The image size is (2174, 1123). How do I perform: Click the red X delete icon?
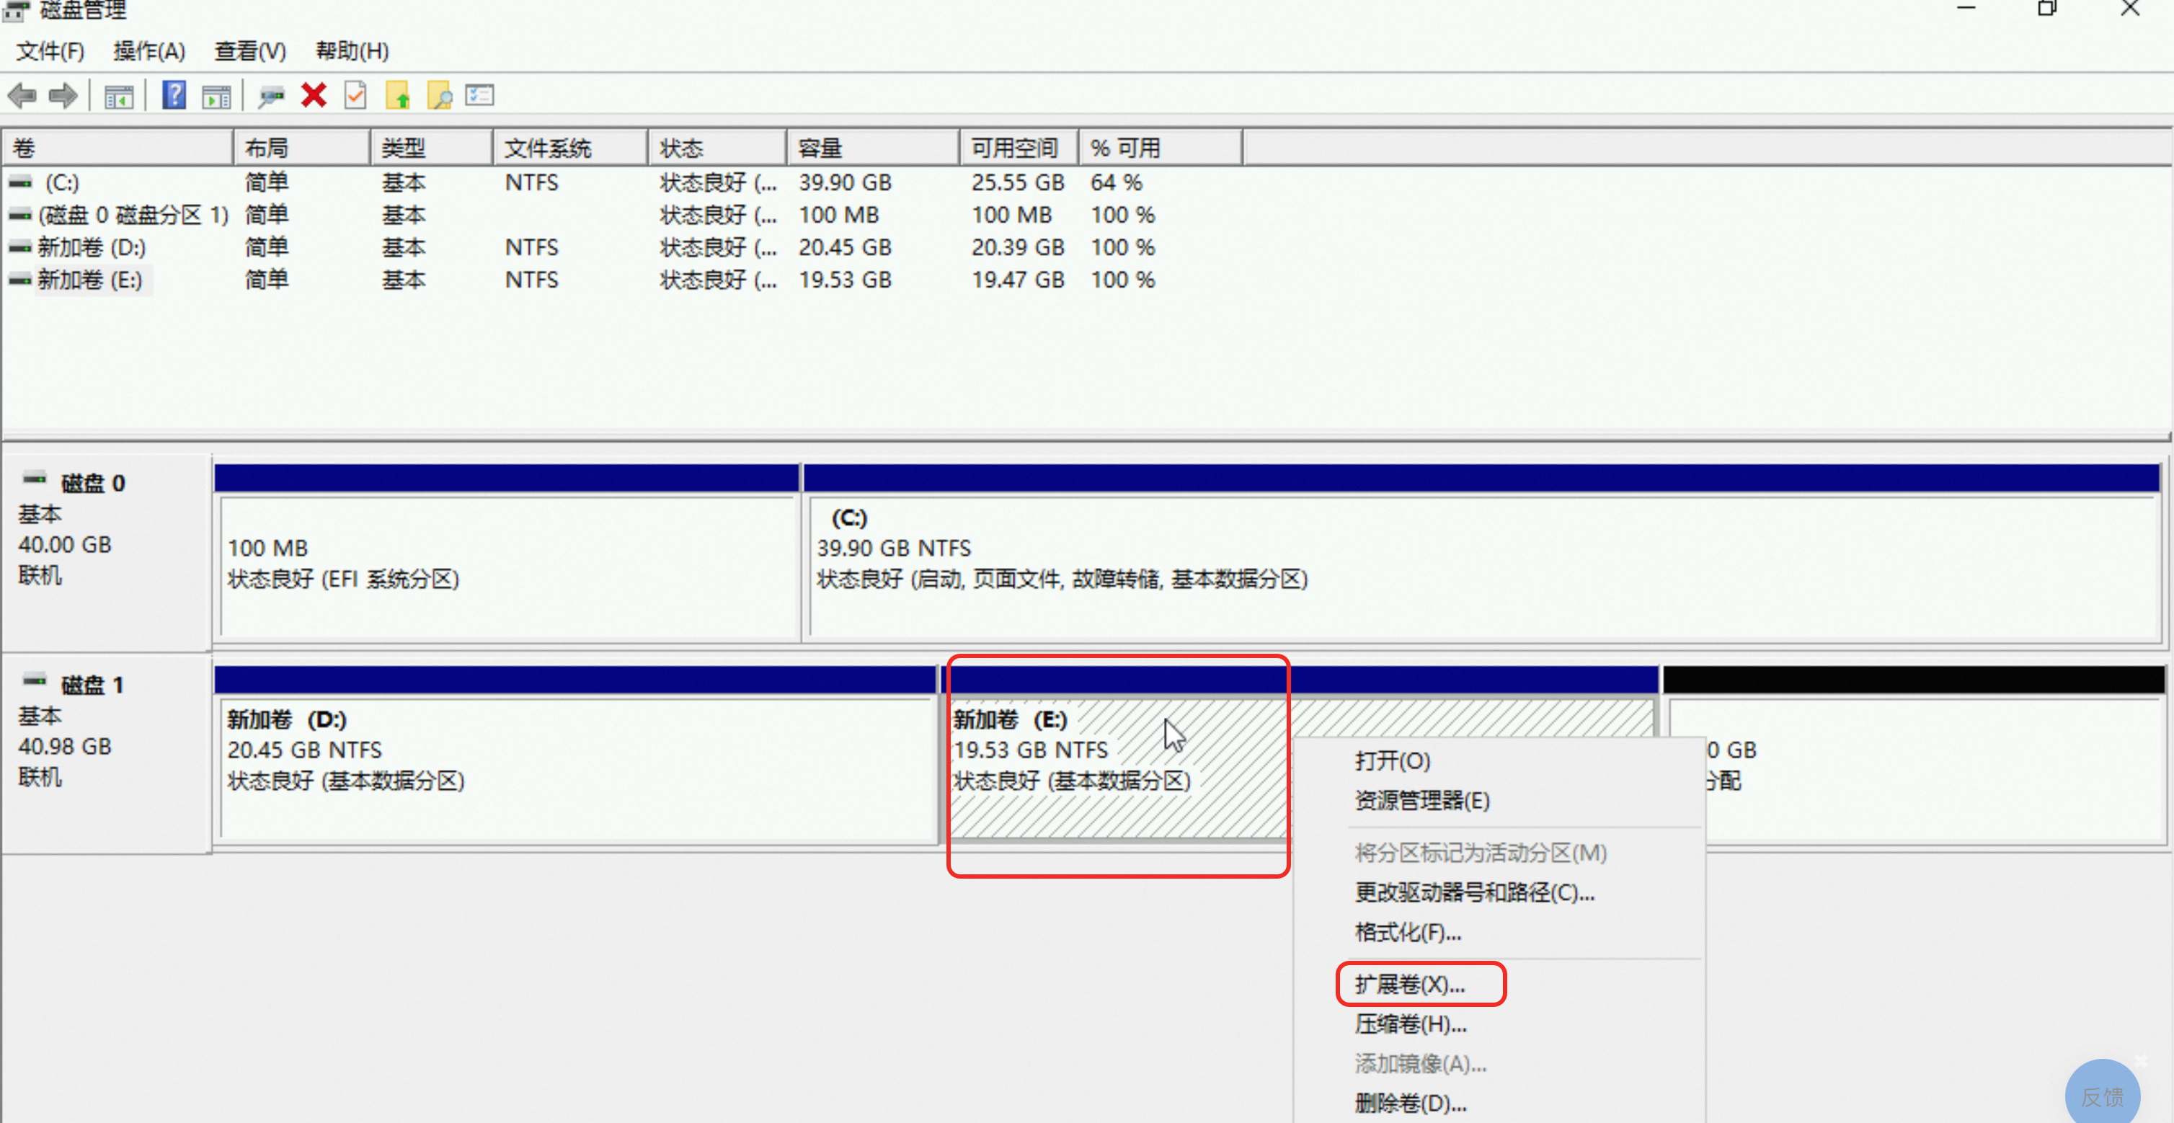coord(314,95)
